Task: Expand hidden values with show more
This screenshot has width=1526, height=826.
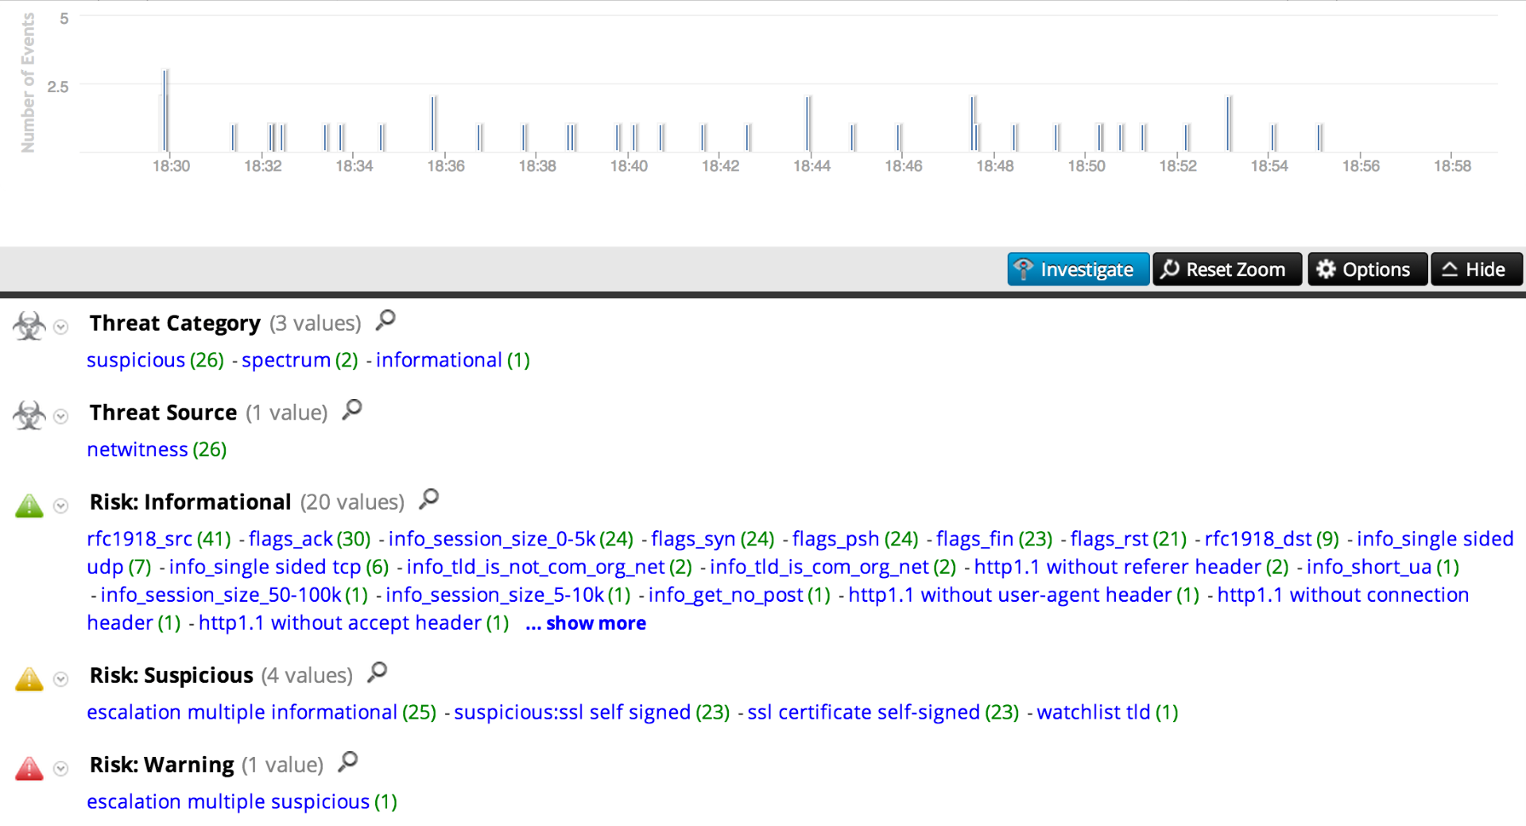Action: coord(586,623)
